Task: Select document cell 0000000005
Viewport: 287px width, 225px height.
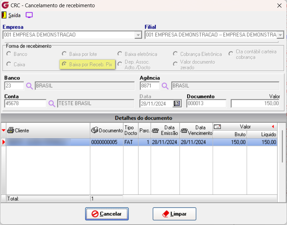Action: (x=106, y=142)
